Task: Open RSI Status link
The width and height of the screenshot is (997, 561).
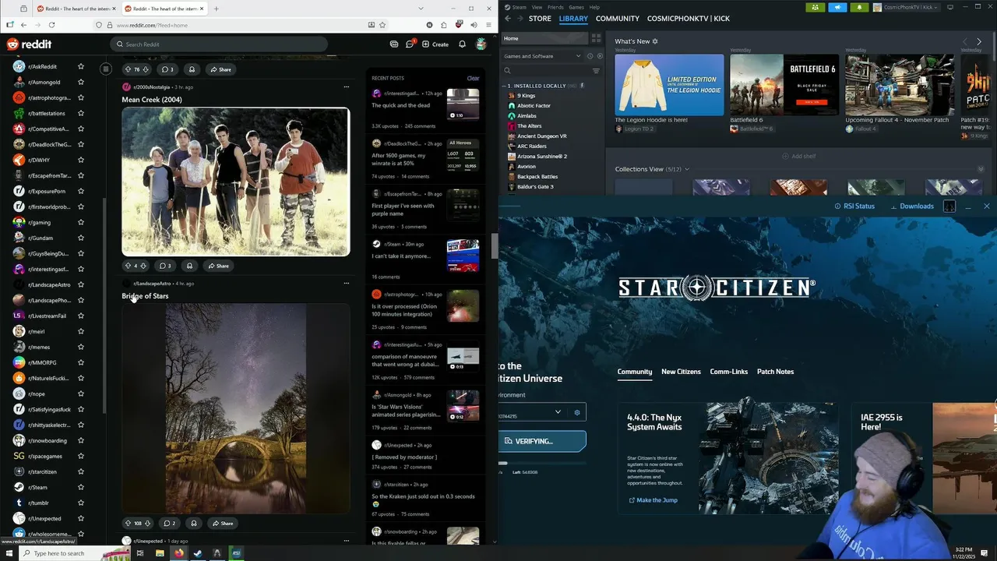Action: click(854, 206)
